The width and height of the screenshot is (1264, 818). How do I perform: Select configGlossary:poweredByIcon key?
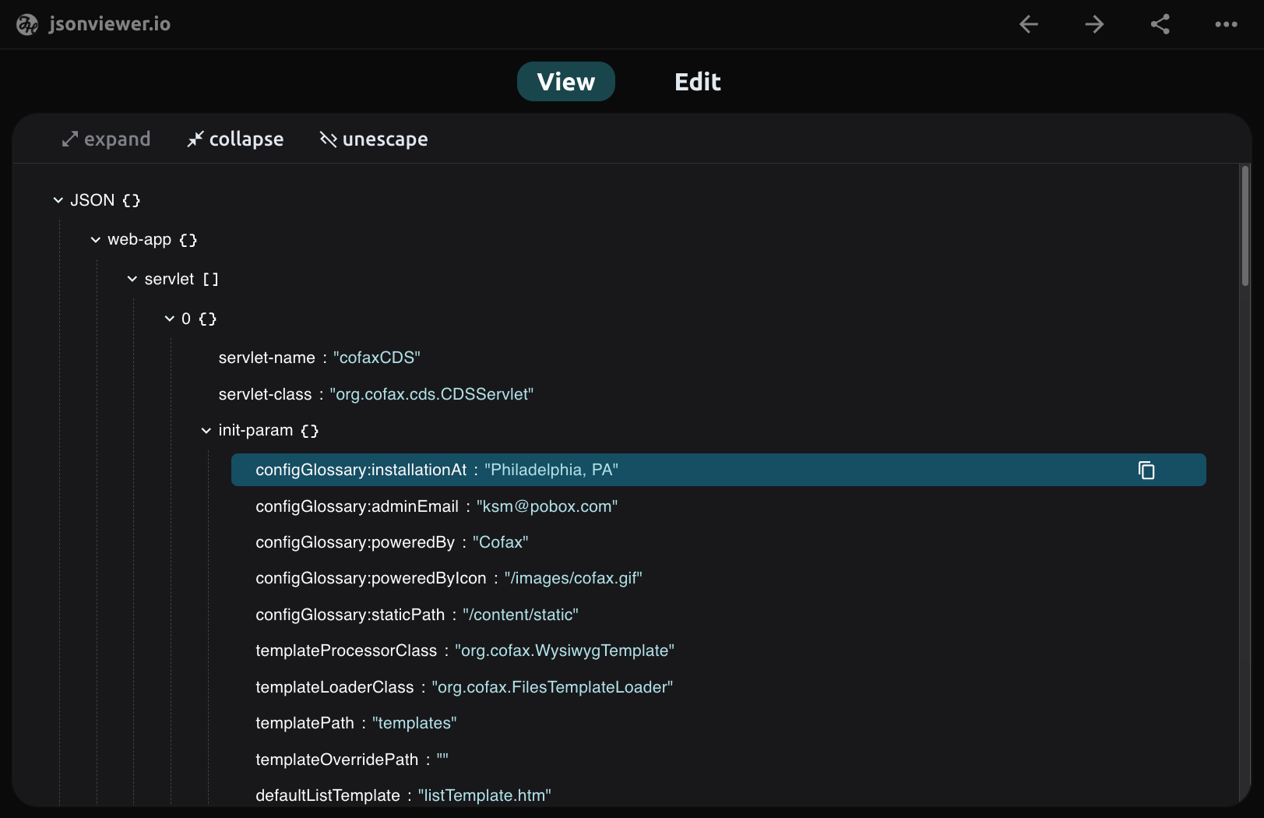pyautogui.click(x=371, y=578)
